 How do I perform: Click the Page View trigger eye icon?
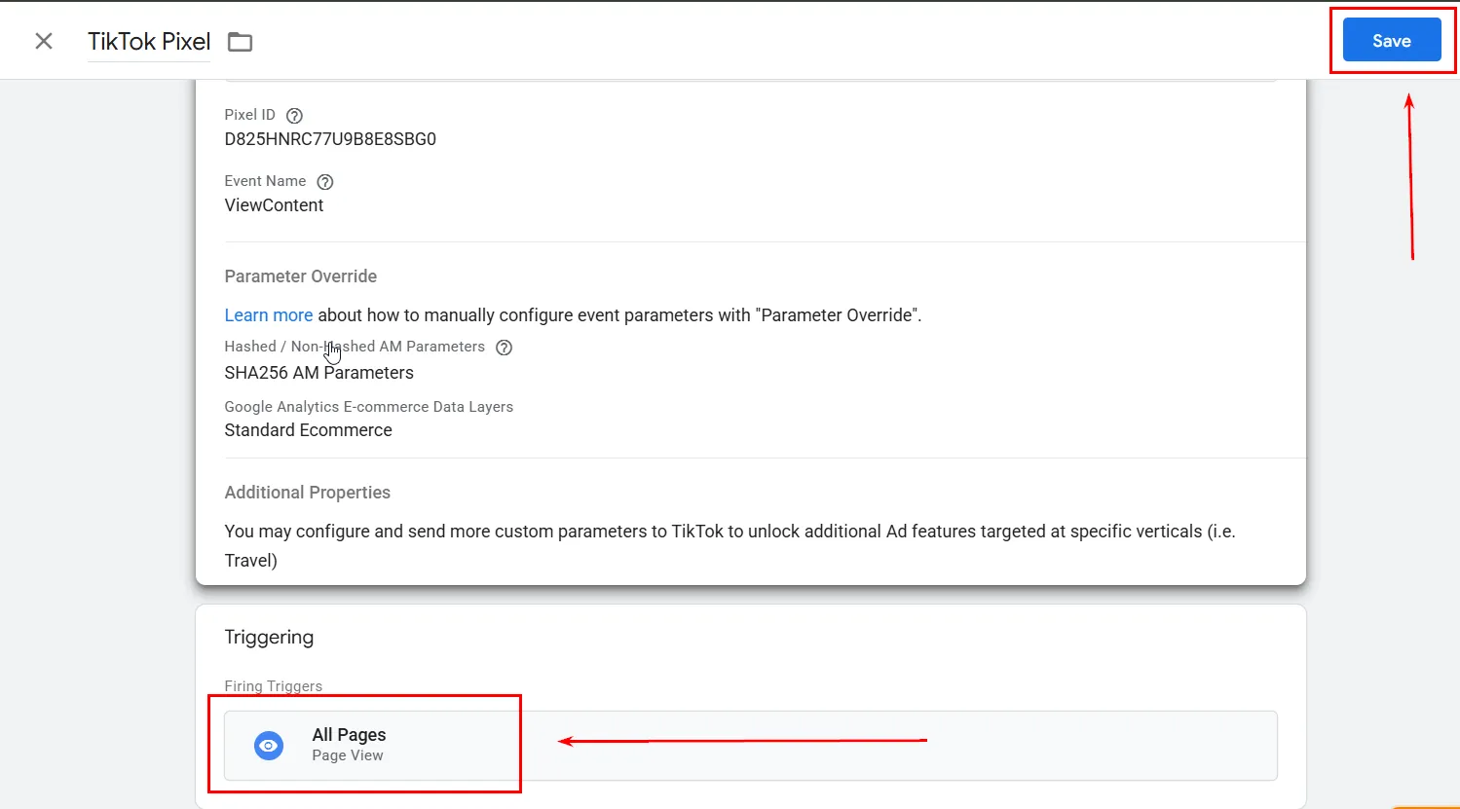pyautogui.click(x=269, y=746)
